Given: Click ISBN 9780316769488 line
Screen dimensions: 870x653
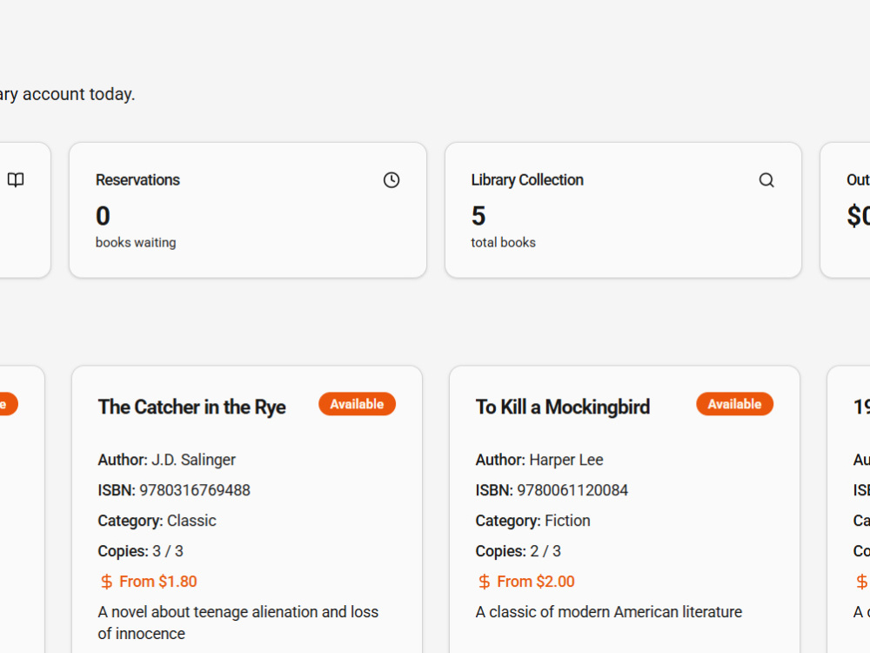Looking at the screenshot, I should click(x=174, y=490).
